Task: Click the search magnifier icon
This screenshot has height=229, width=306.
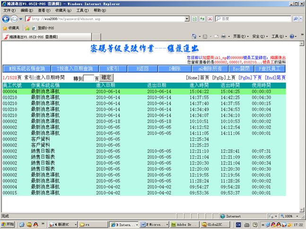Action: (295, 19)
